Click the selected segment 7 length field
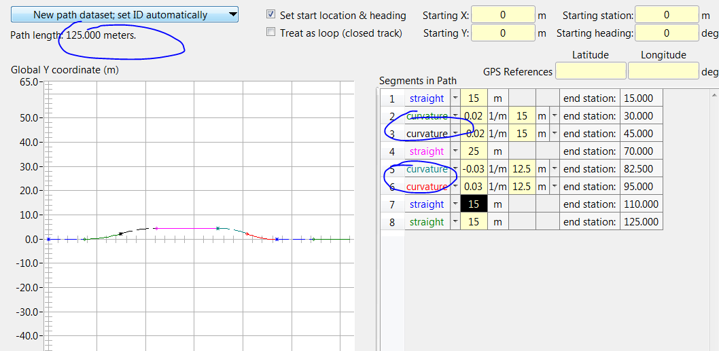The image size is (719, 351). [474, 204]
